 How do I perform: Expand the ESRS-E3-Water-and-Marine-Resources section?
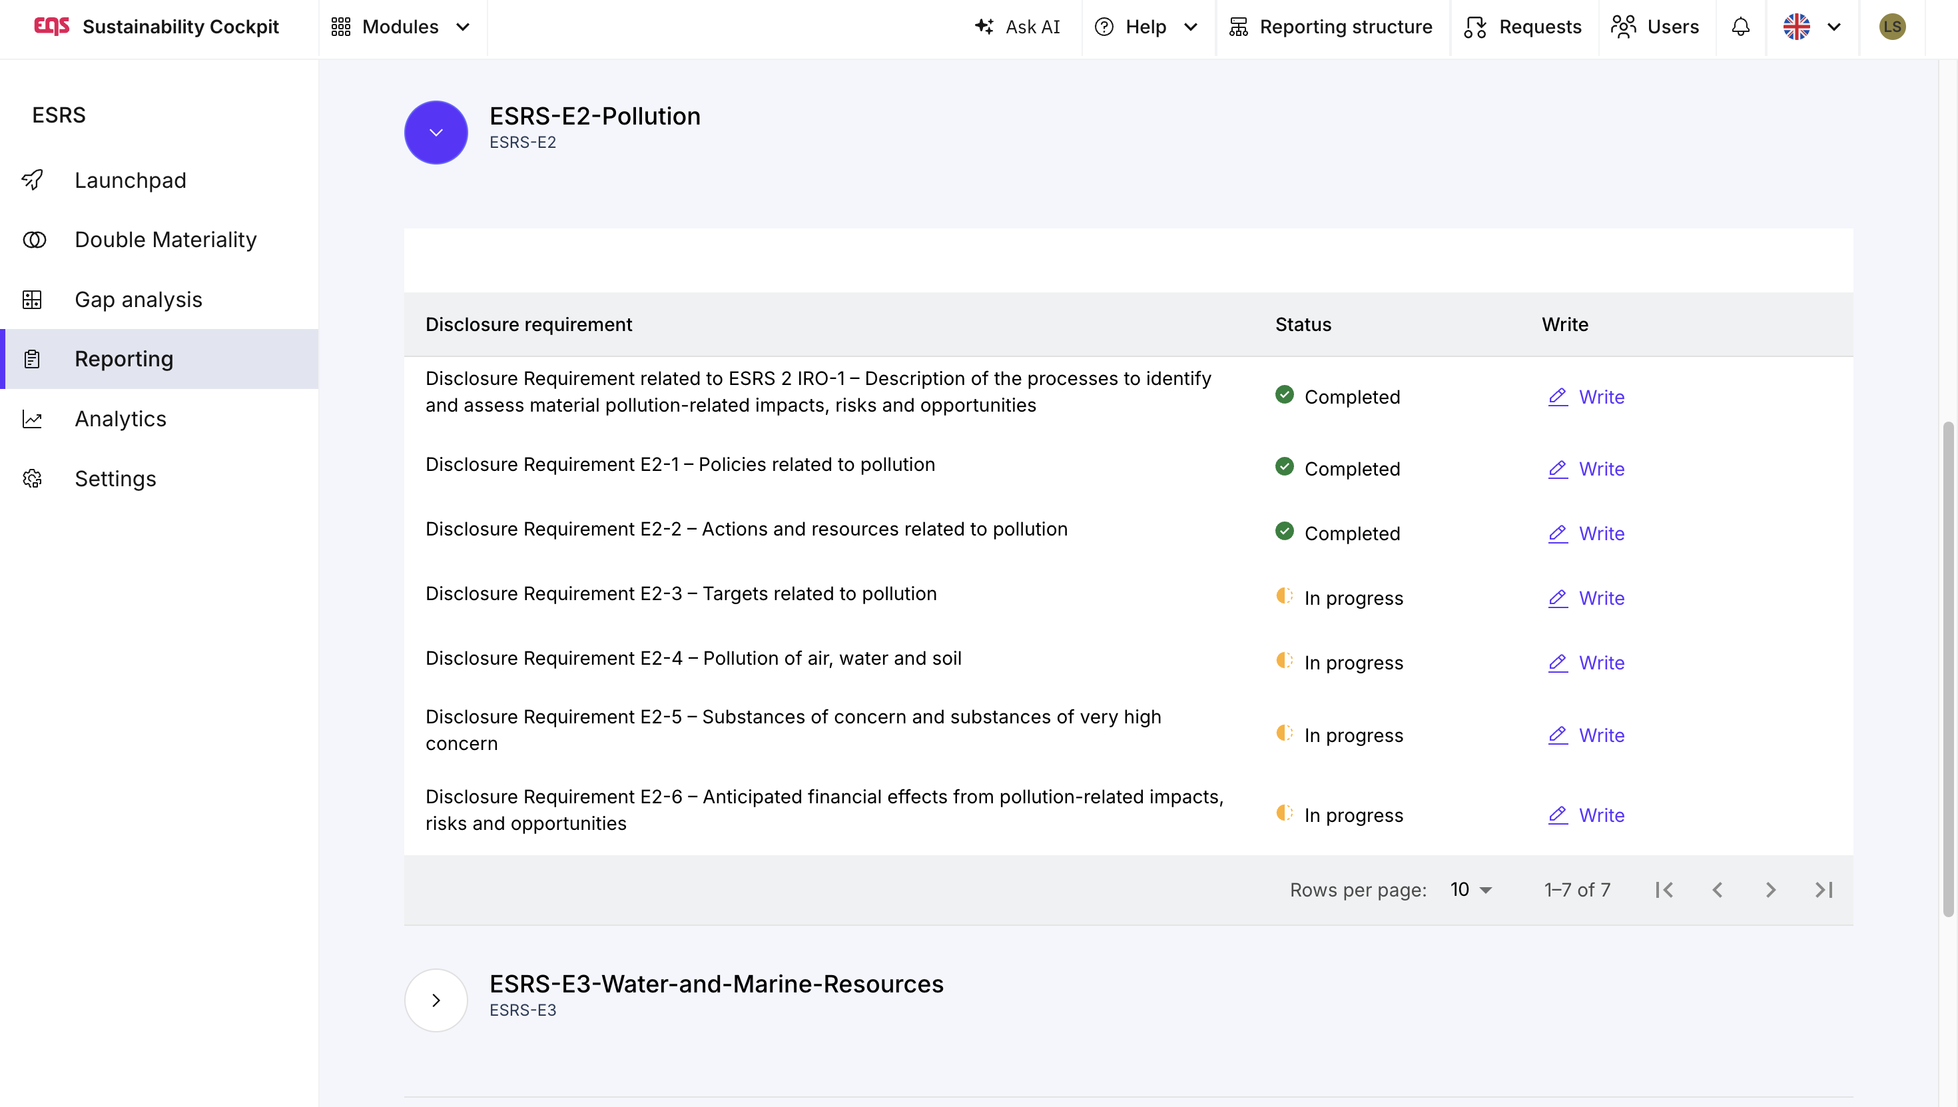436,1000
